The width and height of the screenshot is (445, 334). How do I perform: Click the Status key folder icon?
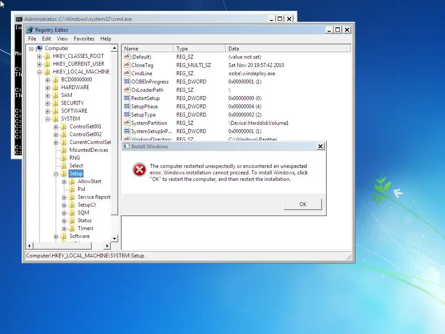[72, 220]
